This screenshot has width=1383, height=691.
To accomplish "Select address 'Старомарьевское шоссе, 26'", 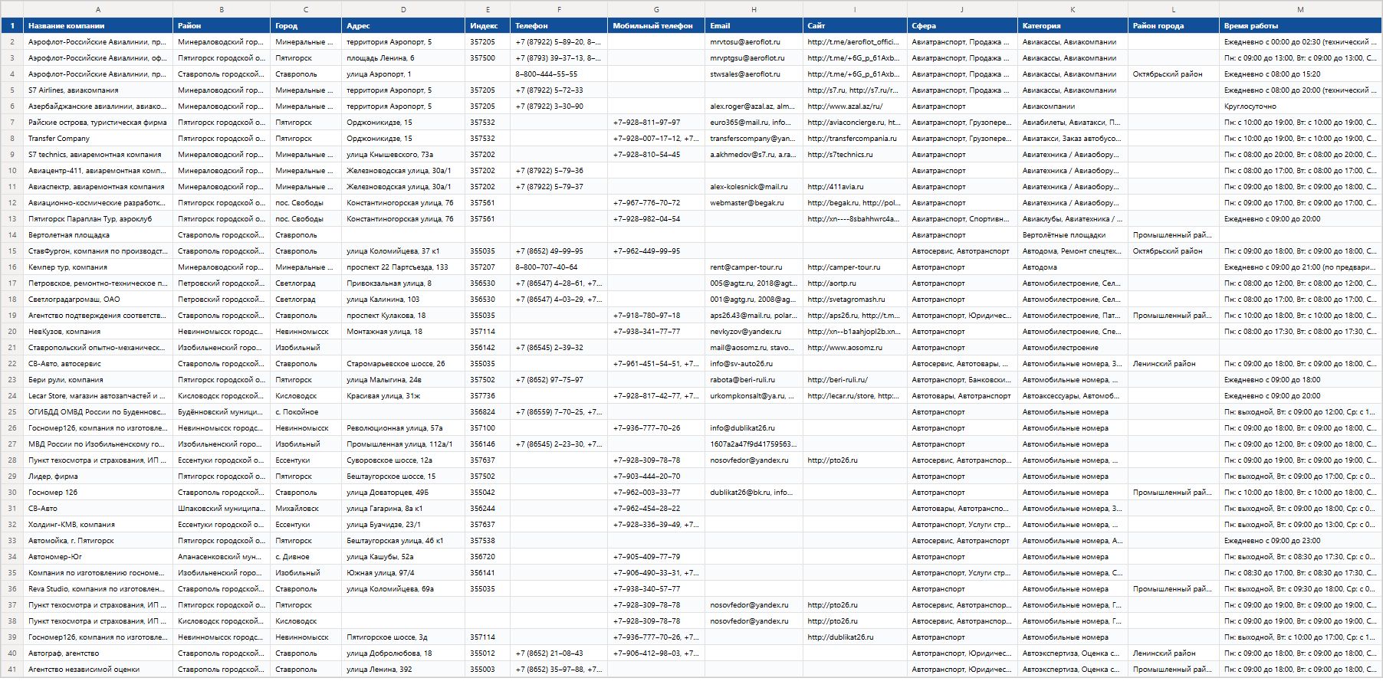I will (x=403, y=364).
